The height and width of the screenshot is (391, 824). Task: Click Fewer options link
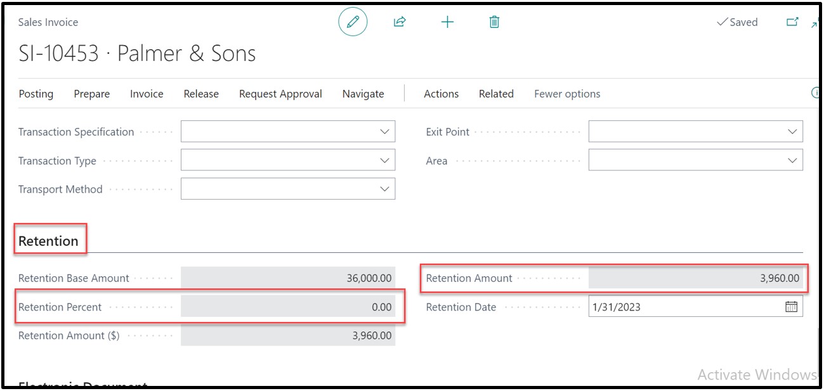click(567, 94)
